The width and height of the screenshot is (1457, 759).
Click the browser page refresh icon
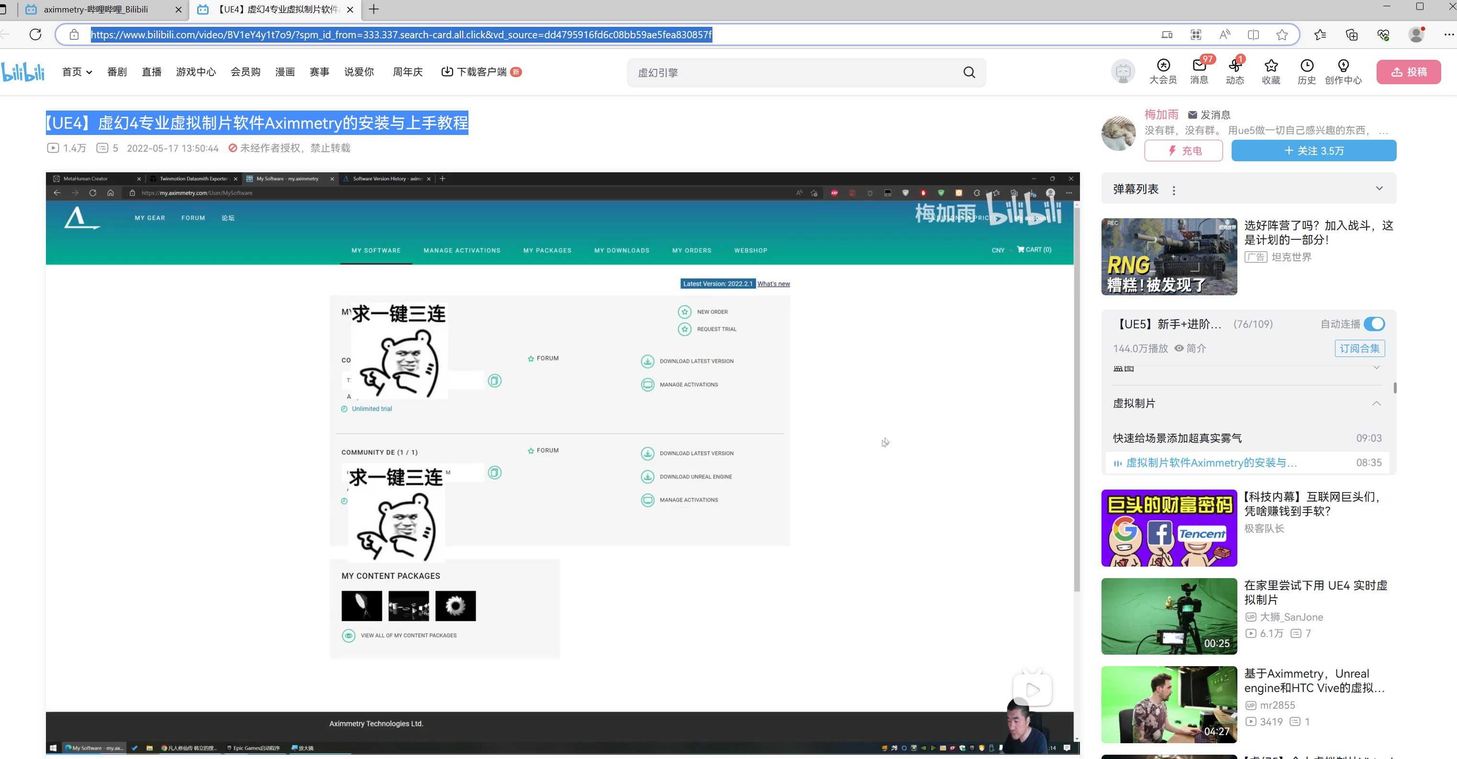click(35, 34)
